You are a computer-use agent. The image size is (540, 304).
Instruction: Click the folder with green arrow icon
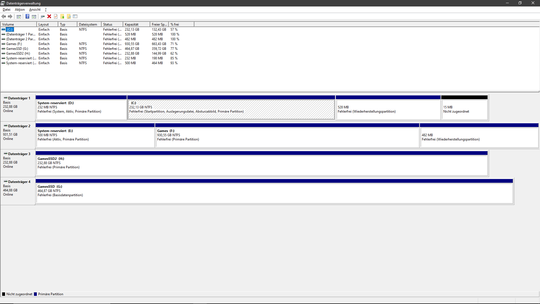click(x=62, y=17)
